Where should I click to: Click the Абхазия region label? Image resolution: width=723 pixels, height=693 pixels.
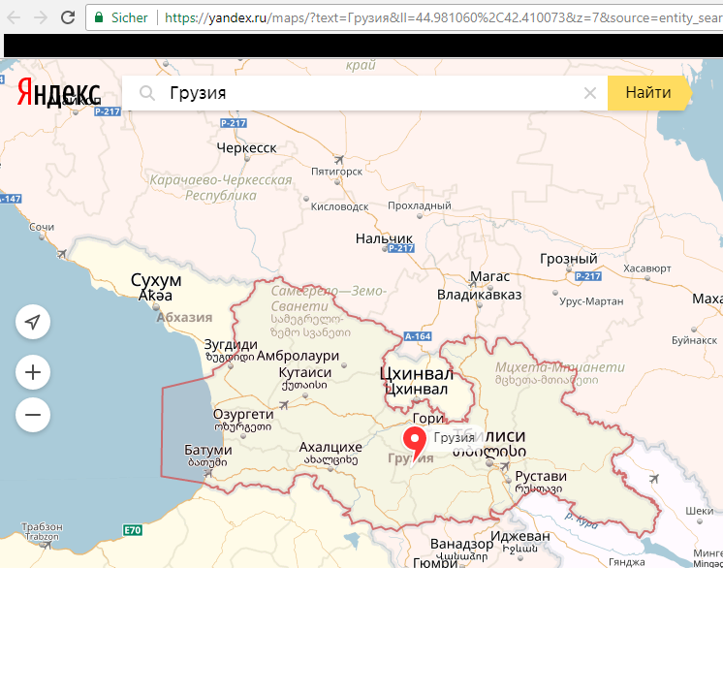click(x=184, y=317)
